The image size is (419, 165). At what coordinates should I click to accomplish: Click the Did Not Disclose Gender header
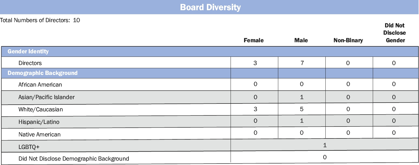(395, 33)
